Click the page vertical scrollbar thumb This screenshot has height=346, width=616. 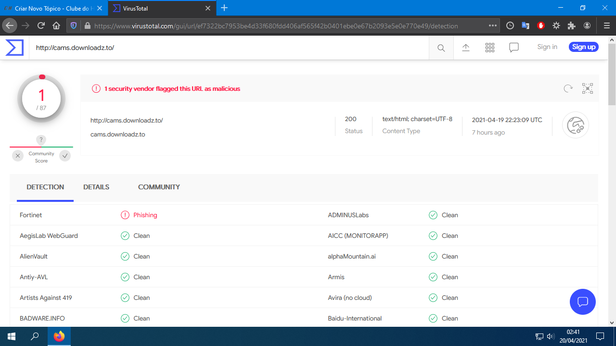(612, 72)
